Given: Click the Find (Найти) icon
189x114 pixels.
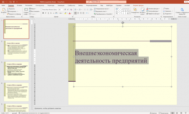Looking at the screenshot, I should click(x=165, y=9).
